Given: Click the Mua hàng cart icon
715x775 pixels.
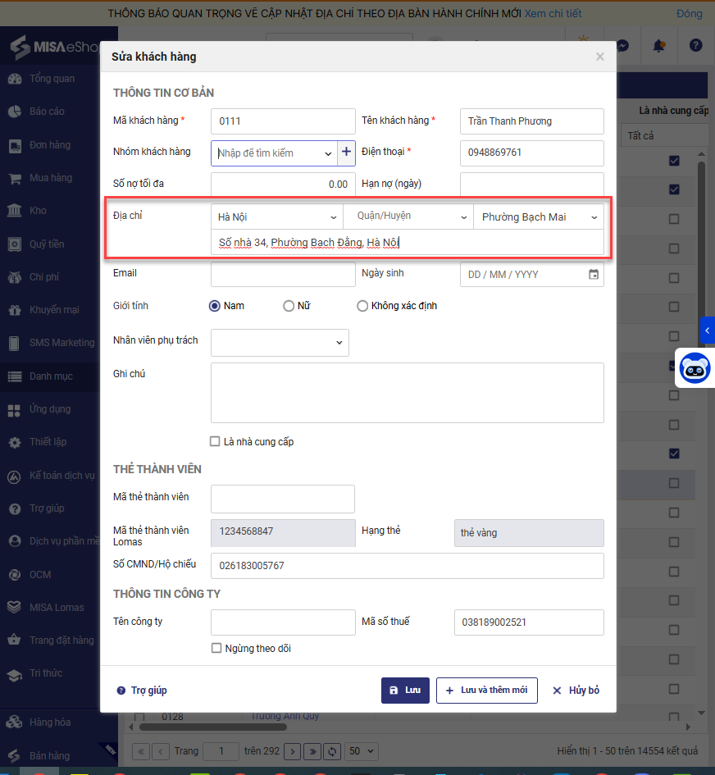Looking at the screenshot, I should pyautogui.click(x=15, y=178).
